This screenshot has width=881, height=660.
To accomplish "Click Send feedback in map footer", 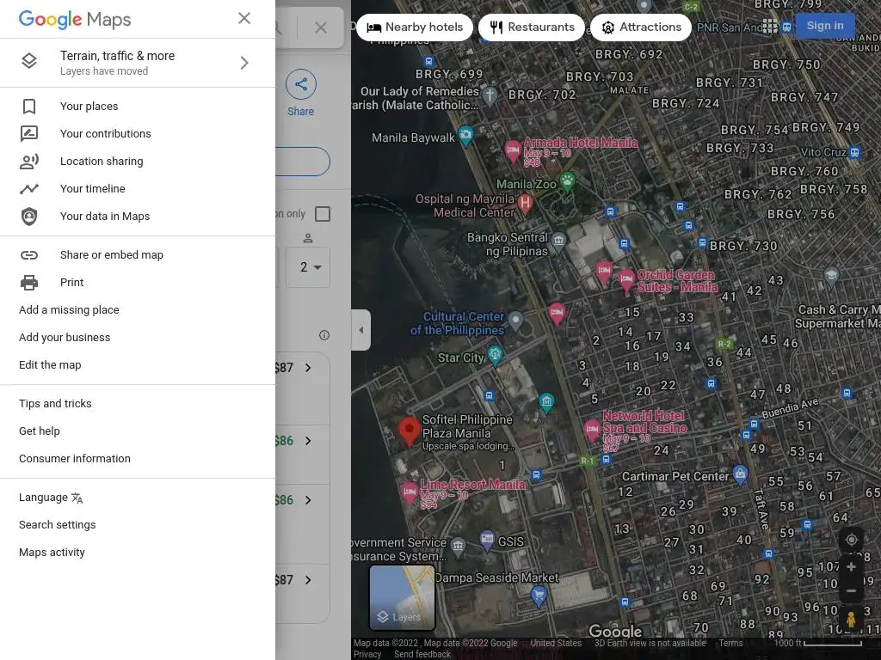I will [x=422, y=654].
